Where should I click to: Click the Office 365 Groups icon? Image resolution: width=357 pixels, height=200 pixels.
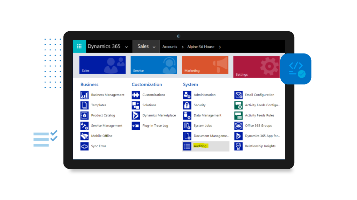238,126
